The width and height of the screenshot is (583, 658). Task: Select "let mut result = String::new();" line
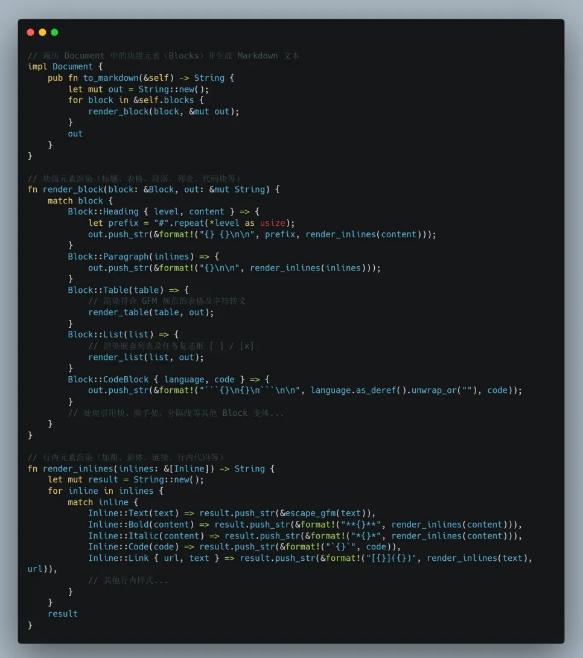[126, 480]
